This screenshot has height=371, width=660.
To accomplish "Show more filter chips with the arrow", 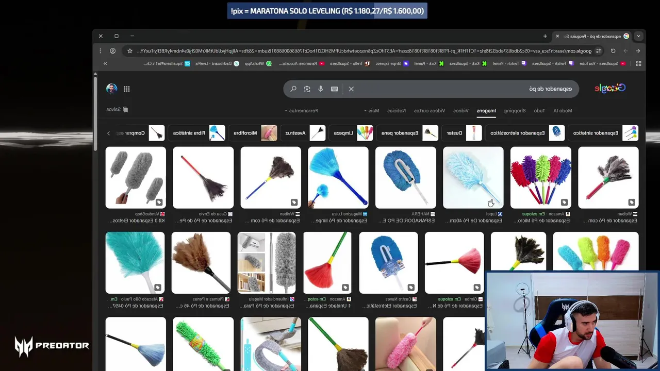I will point(108,133).
